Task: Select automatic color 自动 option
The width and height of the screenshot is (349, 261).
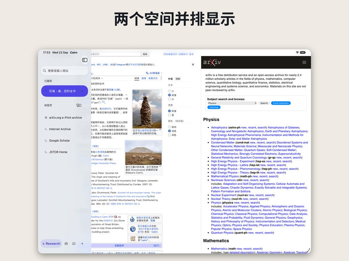Action: pos(169,127)
